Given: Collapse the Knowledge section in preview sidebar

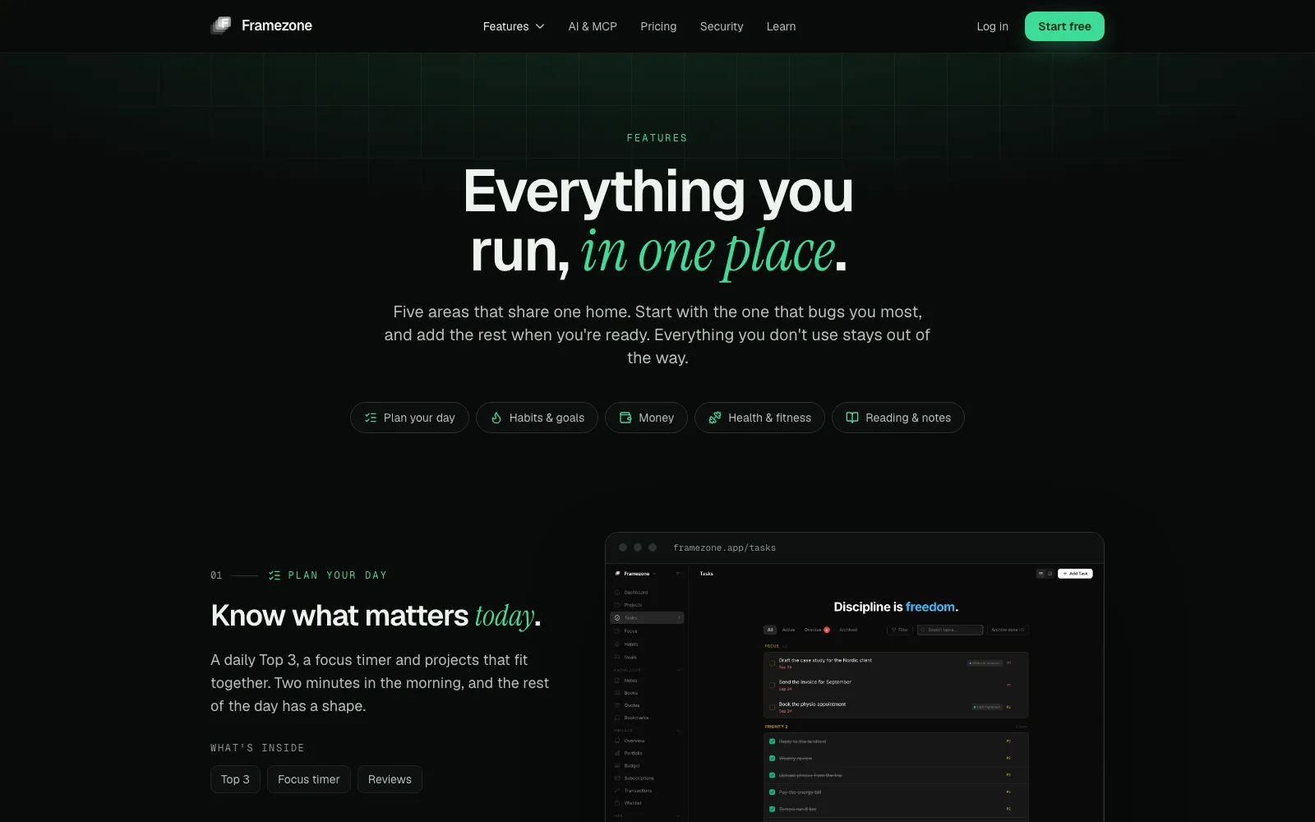Looking at the screenshot, I should (678, 670).
